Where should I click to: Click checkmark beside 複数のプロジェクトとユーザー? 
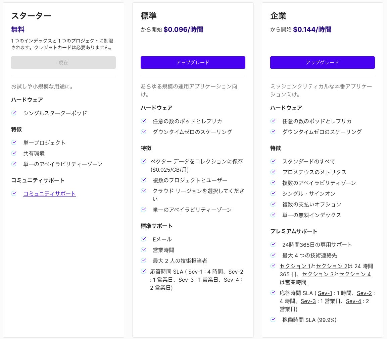pos(144,180)
